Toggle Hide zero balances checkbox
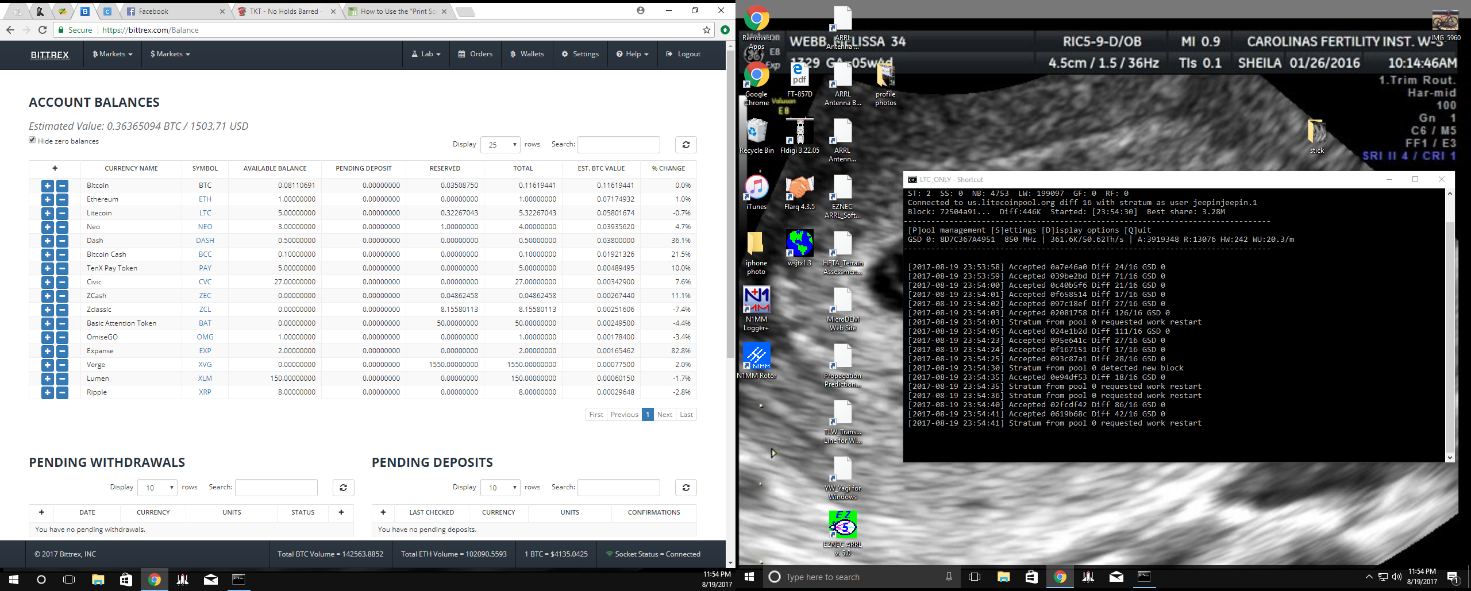The width and height of the screenshot is (1471, 591). pyautogui.click(x=32, y=140)
